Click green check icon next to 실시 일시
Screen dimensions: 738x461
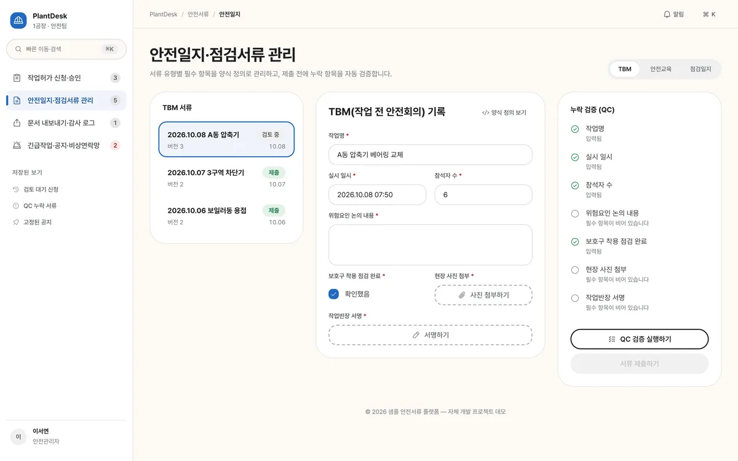click(x=575, y=157)
